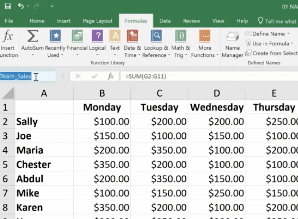
Task: Open the Text functions library
Action: tap(115, 37)
